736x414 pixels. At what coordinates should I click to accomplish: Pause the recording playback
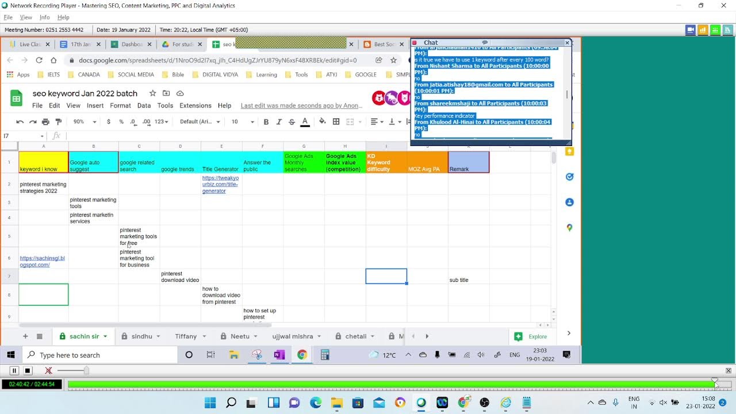click(x=14, y=371)
